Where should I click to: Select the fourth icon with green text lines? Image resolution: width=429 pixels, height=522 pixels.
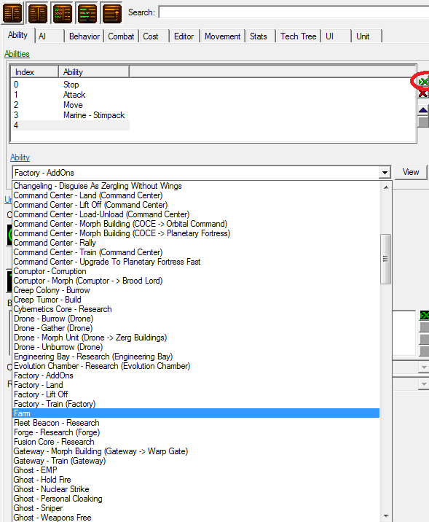click(x=87, y=12)
